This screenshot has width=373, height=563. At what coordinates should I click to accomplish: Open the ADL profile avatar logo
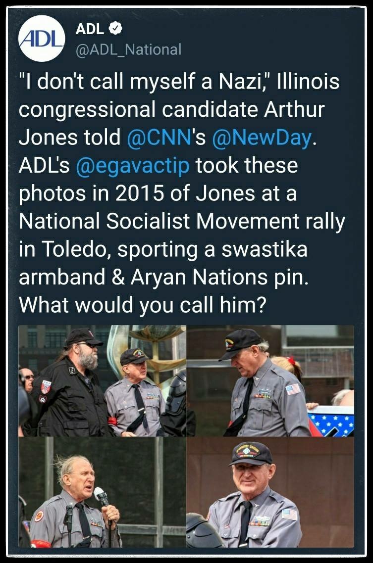coord(42,39)
